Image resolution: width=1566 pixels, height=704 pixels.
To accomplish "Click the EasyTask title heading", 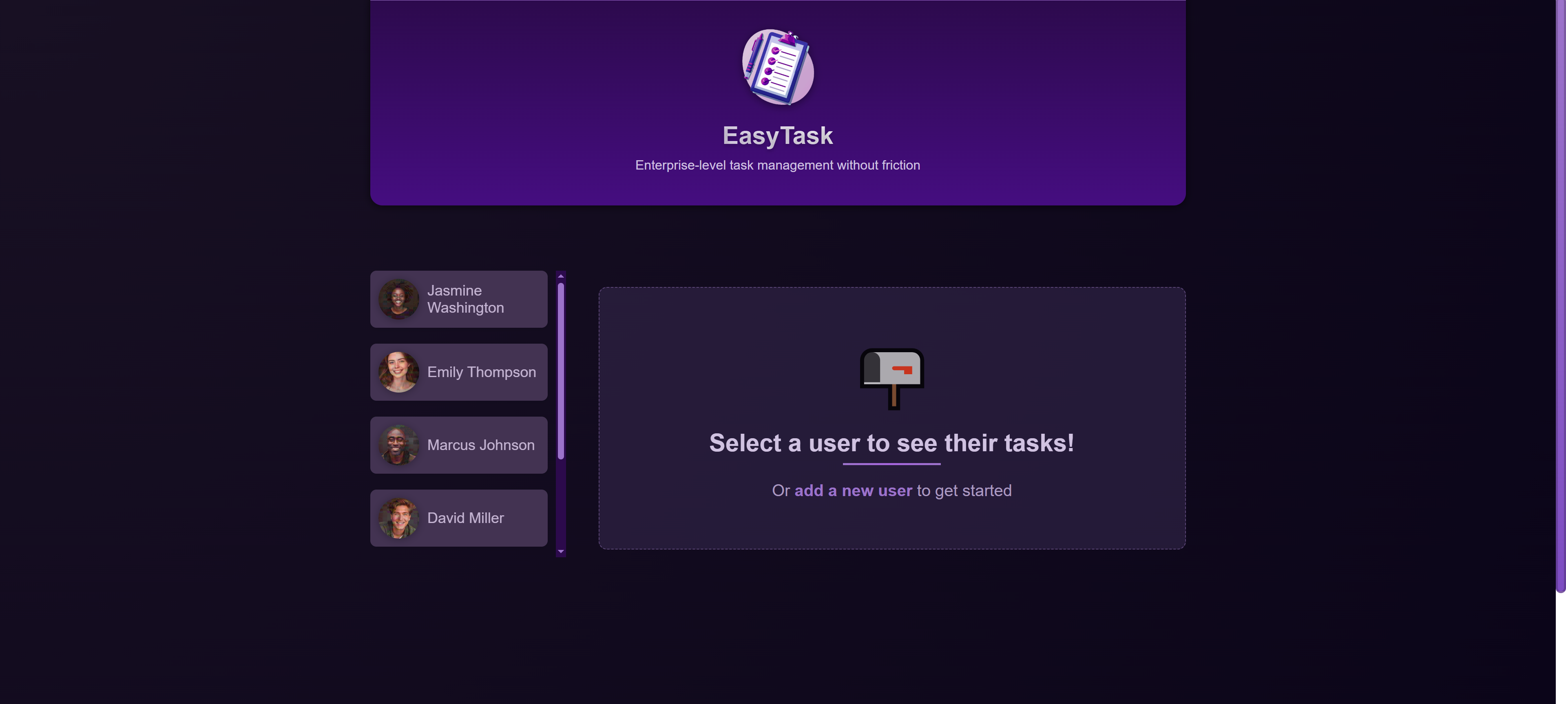I will click(777, 135).
